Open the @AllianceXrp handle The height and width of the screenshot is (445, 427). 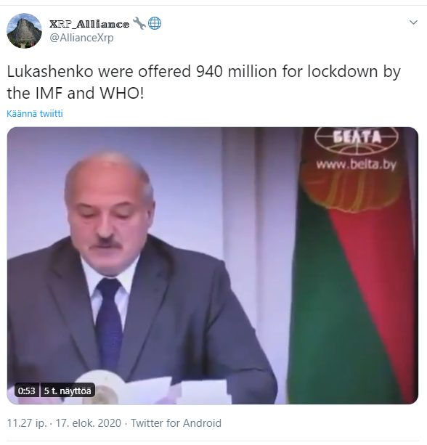(81, 38)
